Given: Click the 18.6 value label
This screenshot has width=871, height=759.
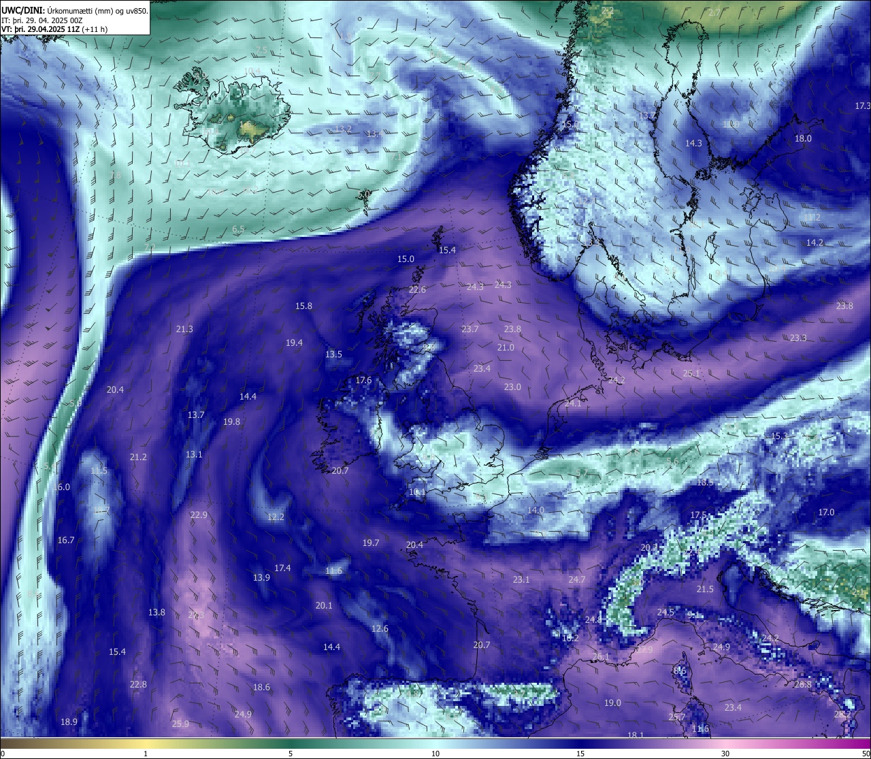Looking at the screenshot, I should point(261,687).
